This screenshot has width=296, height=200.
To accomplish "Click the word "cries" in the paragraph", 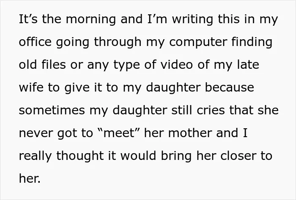I will click(x=211, y=111).
